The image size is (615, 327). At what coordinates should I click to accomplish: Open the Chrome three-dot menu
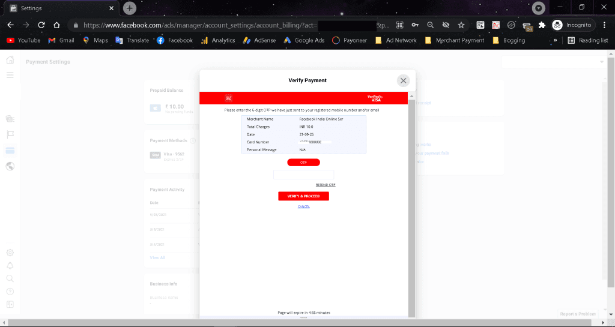click(x=604, y=25)
